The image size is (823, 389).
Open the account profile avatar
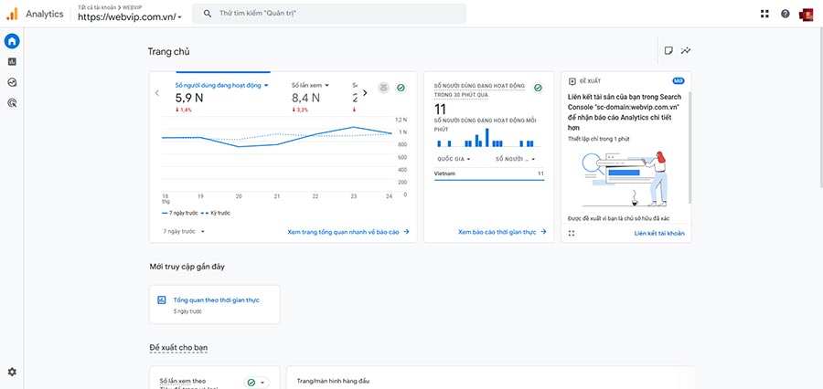point(807,15)
